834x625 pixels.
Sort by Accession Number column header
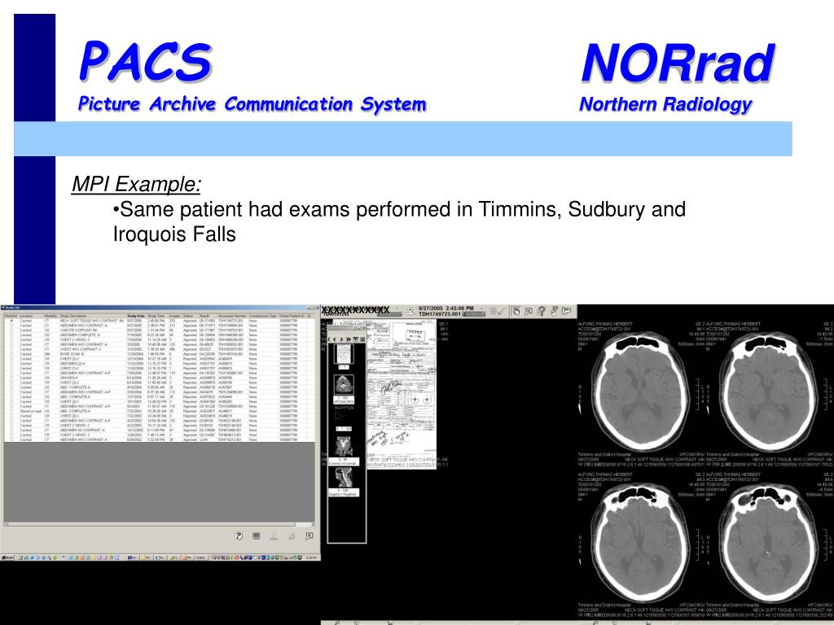(x=232, y=316)
